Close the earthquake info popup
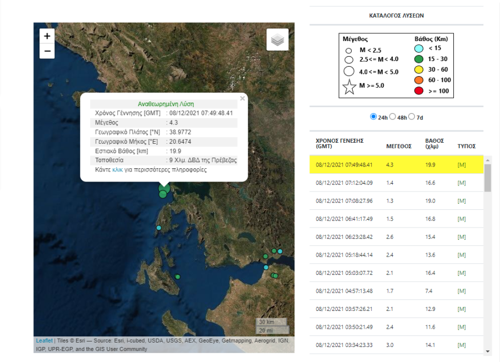The height and width of the screenshot is (362, 500). coord(242,98)
